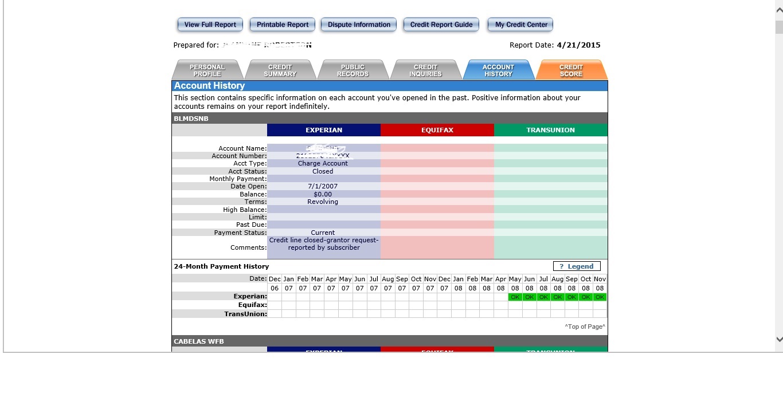Open the Credit Score tab

pos(571,70)
